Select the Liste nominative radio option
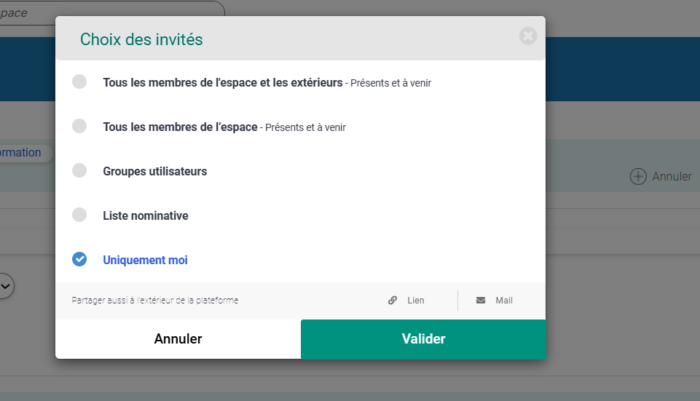Viewport: 700px width, 401px height. pyautogui.click(x=79, y=215)
